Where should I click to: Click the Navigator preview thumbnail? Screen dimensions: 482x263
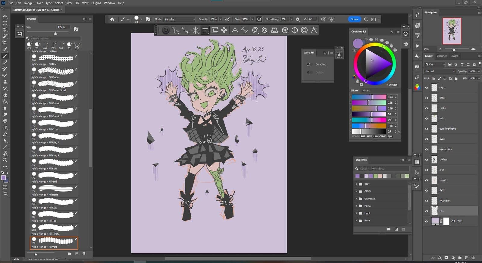452,31
